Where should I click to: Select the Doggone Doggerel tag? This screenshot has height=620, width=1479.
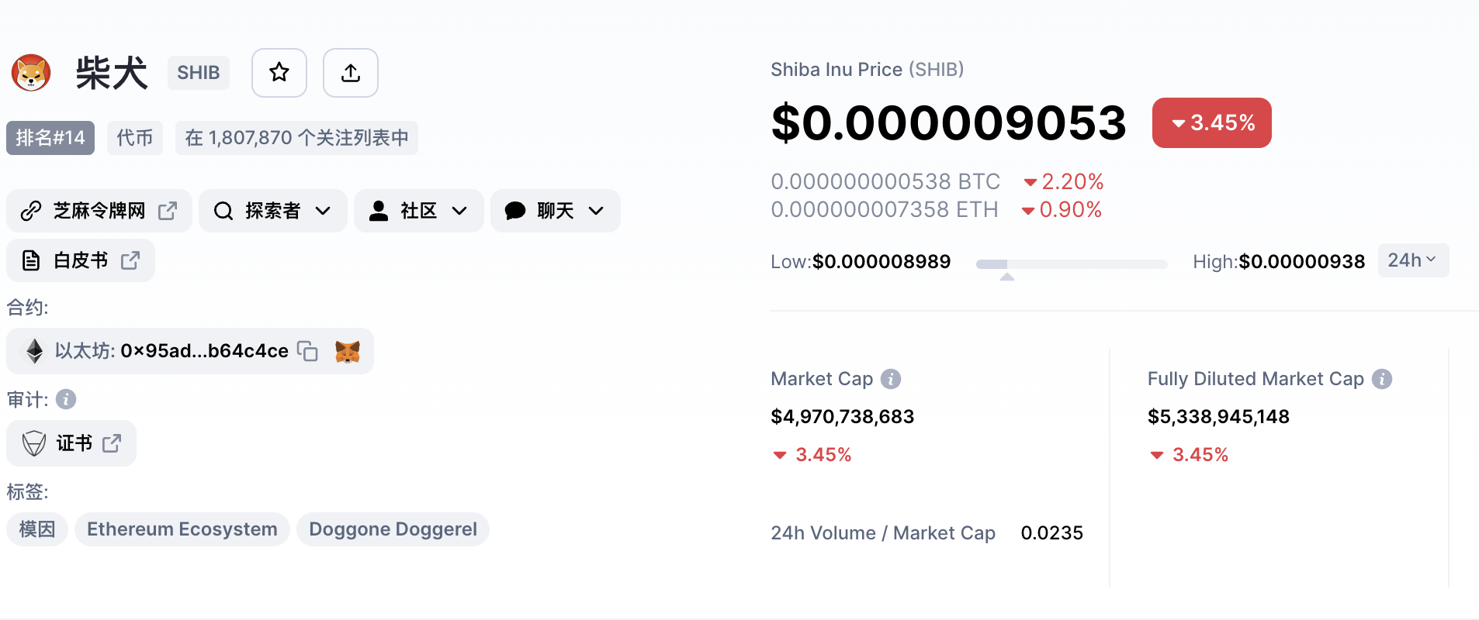[393, 529]
